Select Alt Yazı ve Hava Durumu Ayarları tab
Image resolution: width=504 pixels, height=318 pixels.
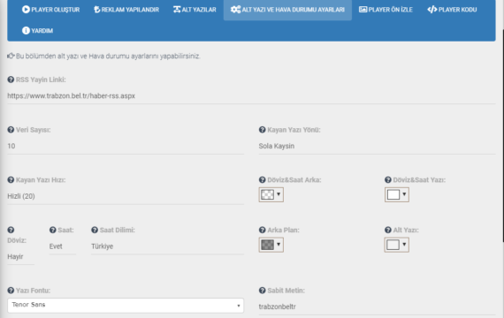click(287, 10)
